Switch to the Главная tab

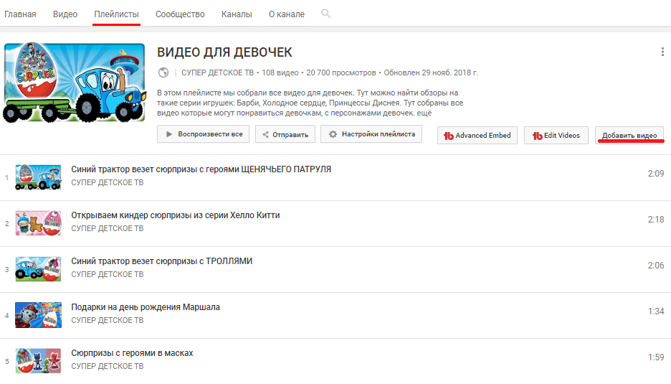pyautogui.click(x=20, y=14)
